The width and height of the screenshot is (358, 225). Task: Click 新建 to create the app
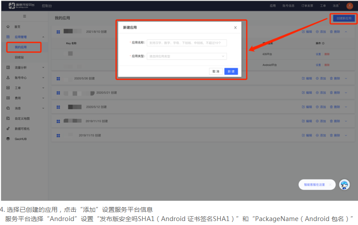click(231, 71)
